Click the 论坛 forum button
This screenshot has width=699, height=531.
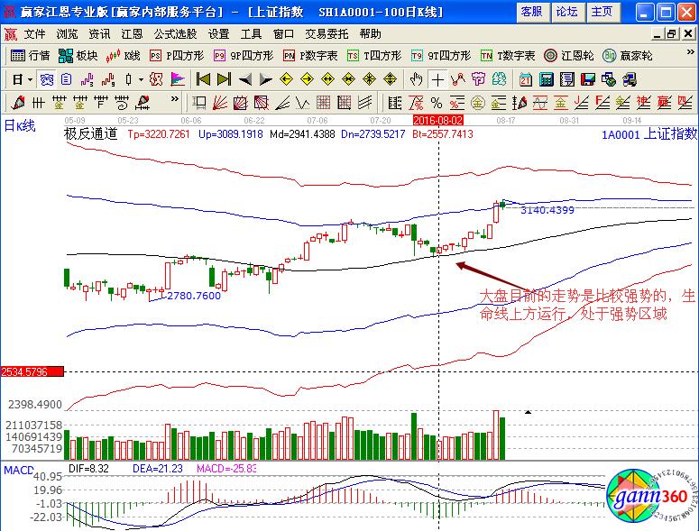point(566,12)
